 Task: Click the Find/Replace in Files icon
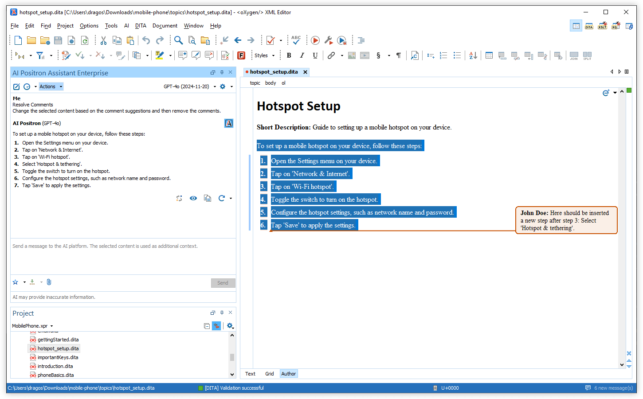click(x=192, y=40)
